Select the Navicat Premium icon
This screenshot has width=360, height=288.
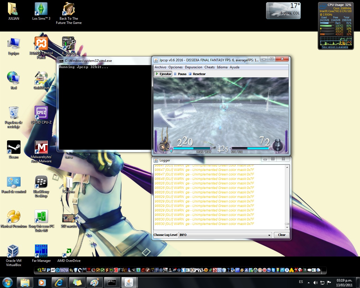click(13, 219)
